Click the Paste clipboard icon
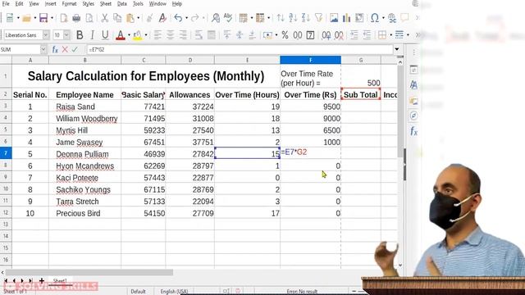The height and width of the screenshot is (295, 525). point(130,18)
